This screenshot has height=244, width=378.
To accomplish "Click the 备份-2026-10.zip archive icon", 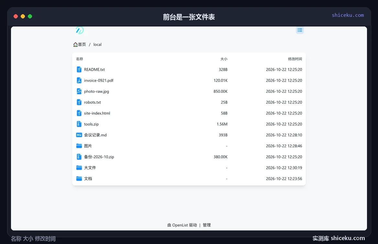I will [79, 157].
